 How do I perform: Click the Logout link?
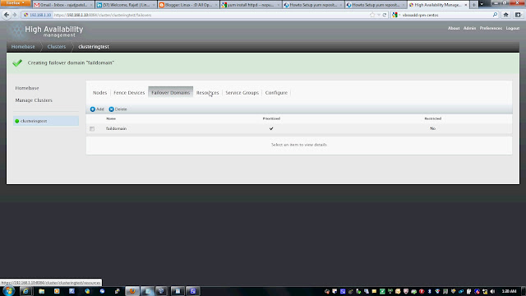click(513, 28)
